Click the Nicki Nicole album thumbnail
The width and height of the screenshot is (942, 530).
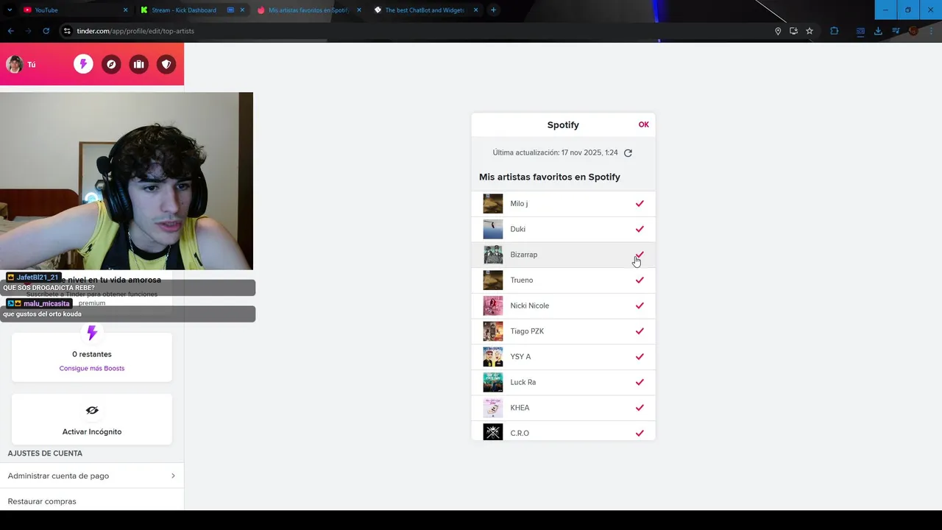point(493,305)
